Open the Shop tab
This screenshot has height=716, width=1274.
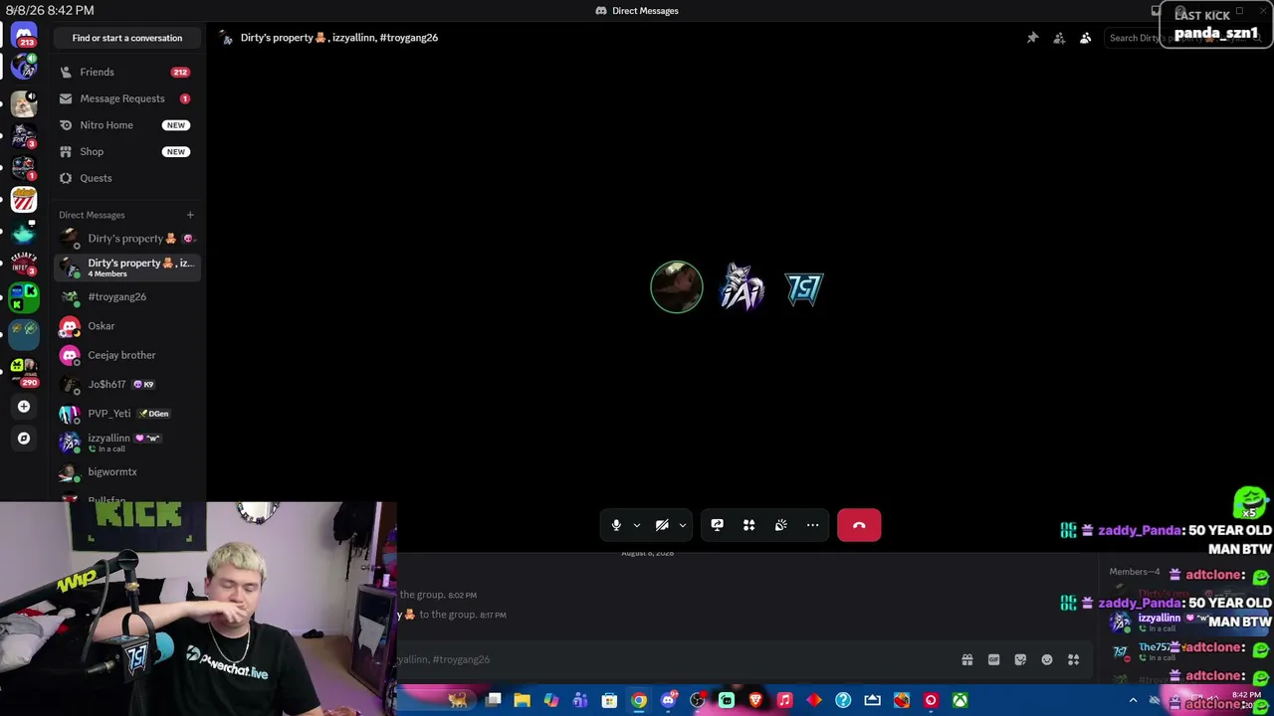coord(127,151)
